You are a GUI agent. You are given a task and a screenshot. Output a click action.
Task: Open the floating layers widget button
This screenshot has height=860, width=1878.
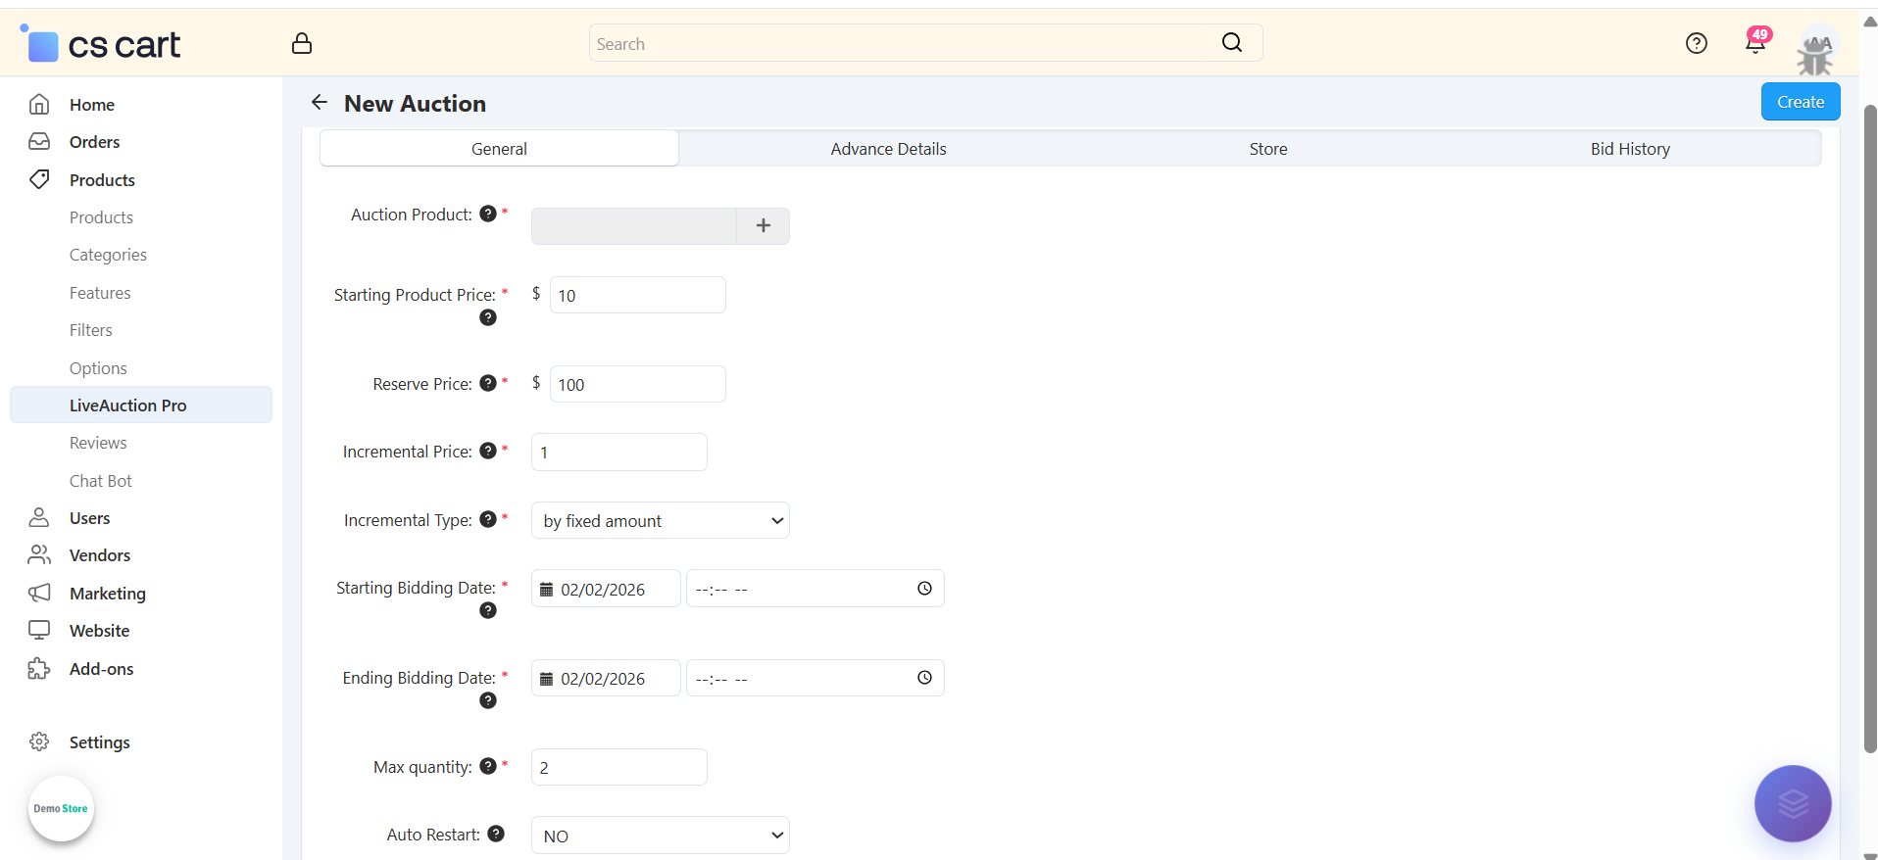(x=1792, y=803)
